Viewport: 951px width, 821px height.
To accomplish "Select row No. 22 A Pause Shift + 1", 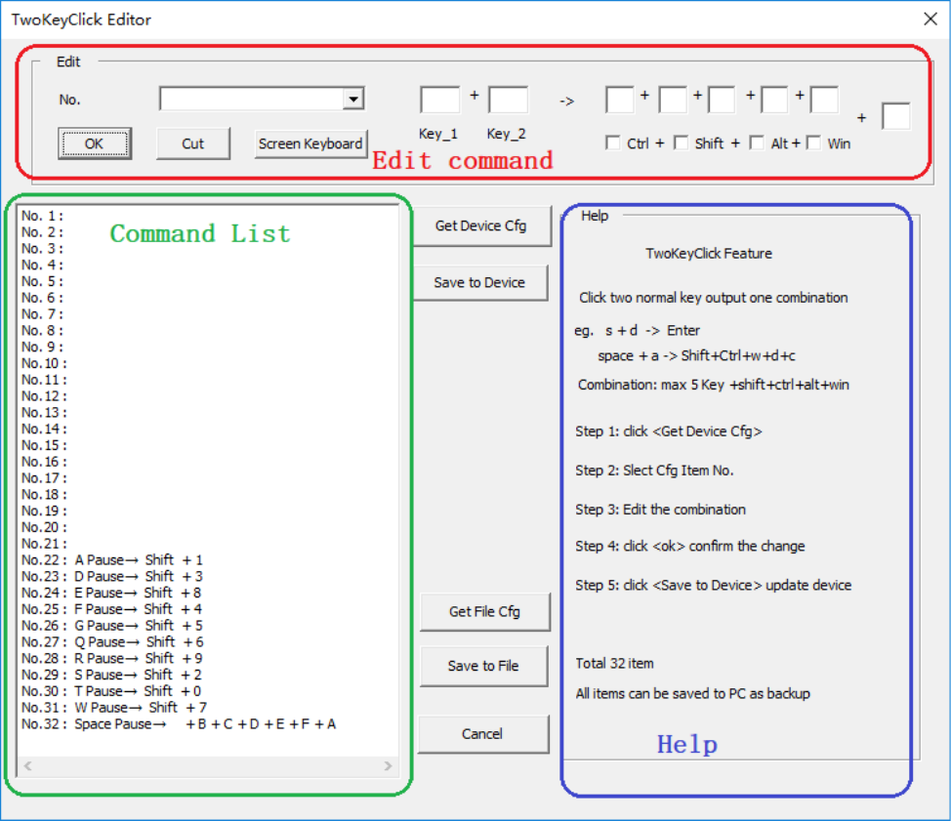I will (208, 559).
